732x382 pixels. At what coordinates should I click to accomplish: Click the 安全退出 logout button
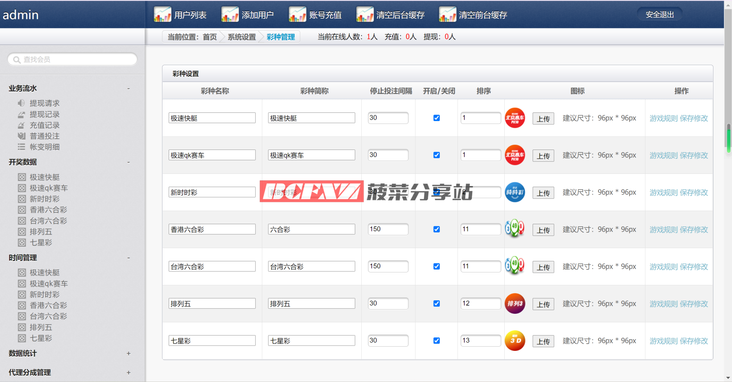tap(659, 15)
